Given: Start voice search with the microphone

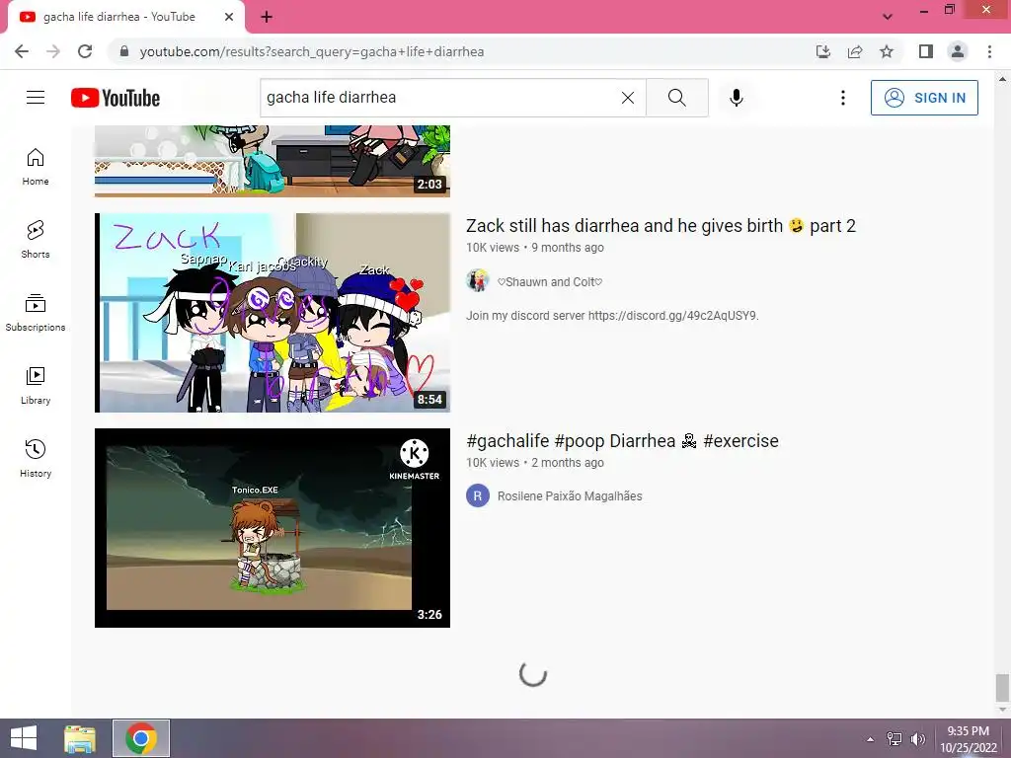Looking at the screenshot, I should (x=737, y=98).
